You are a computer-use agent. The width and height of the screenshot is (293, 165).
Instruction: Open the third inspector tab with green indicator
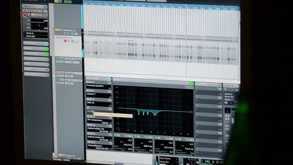click(36, 54)
